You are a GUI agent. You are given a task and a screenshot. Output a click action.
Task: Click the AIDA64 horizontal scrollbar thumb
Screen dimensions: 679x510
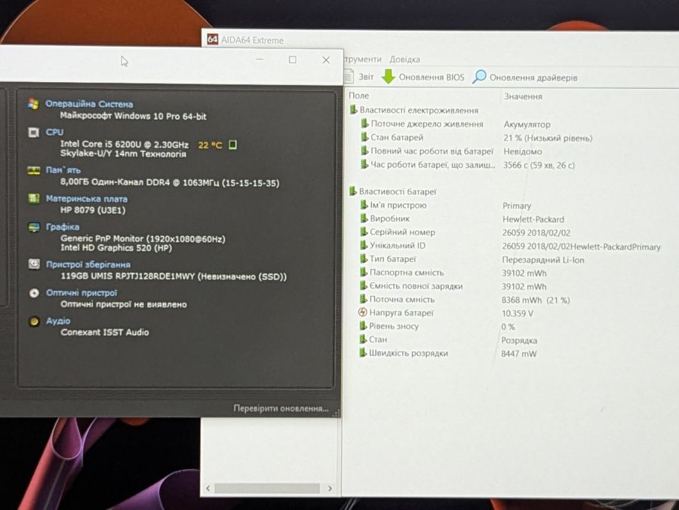pos(267,488)
